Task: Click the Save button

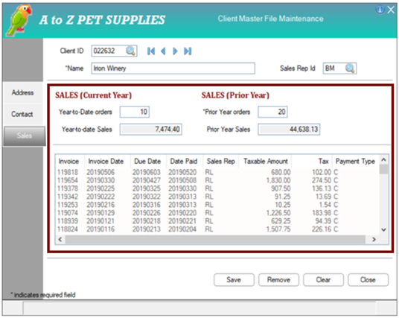Action: click(234, 280)
